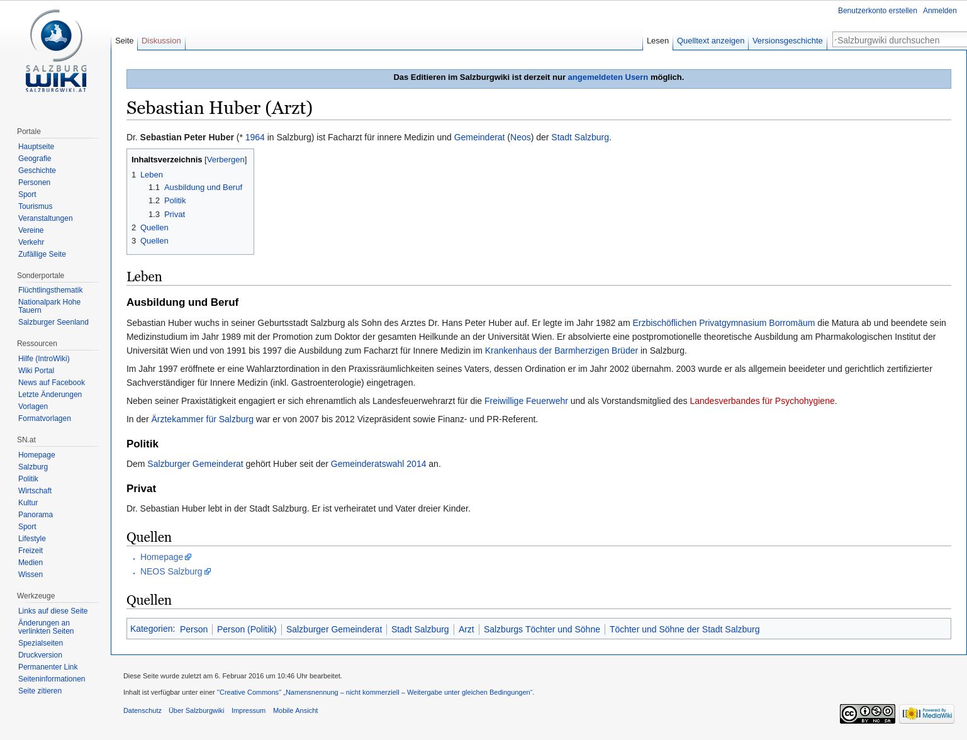Open the Quelltext anzeigen tab
Screen dimensions: 967x740
710,40
